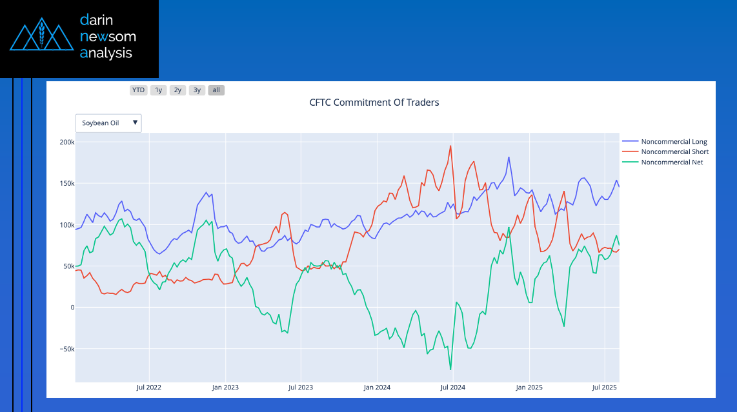Click the blue Noncommercial Long legend line
737x412 pixels.
click(630, 142)
